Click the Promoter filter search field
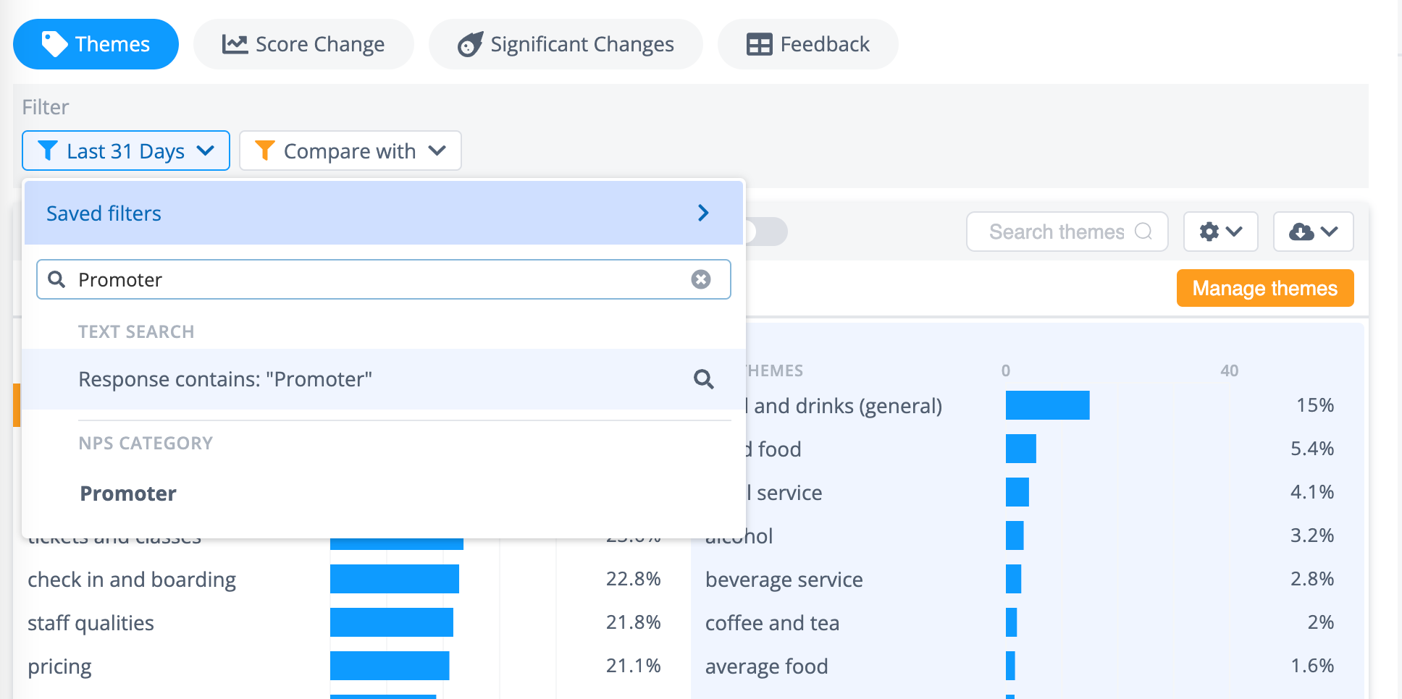Screen dimensions: 1402x699 click(x=384, y=279)
